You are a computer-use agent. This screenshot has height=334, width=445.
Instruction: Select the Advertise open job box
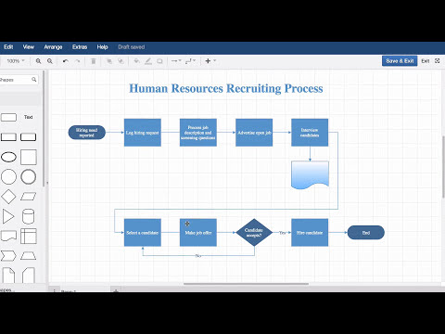point(254,133)
